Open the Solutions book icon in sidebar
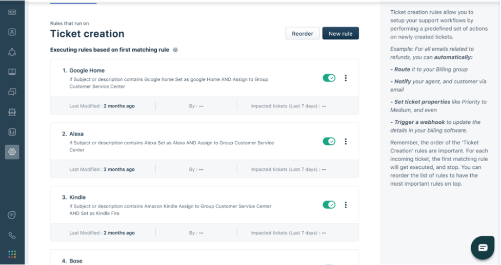 tap(12, 72)
